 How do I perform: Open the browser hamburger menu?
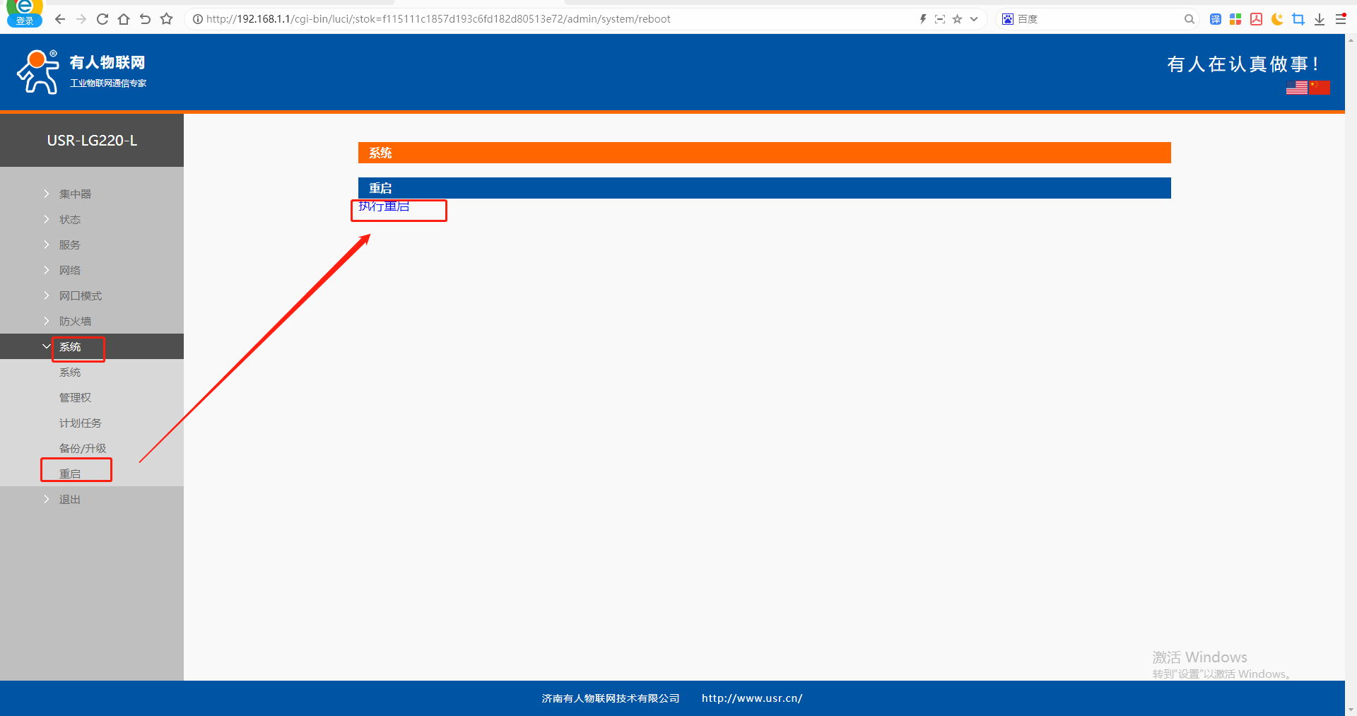1341,19
